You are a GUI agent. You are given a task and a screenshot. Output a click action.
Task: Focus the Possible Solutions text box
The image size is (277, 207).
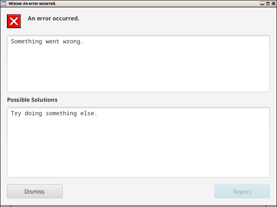point(138,142)
